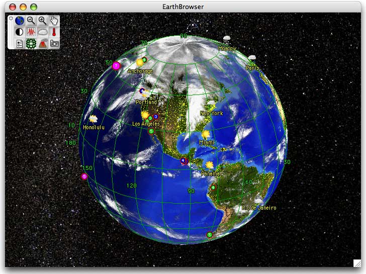Open the options list icon
This screenshot has width=366, height=274.
(20, 43)
